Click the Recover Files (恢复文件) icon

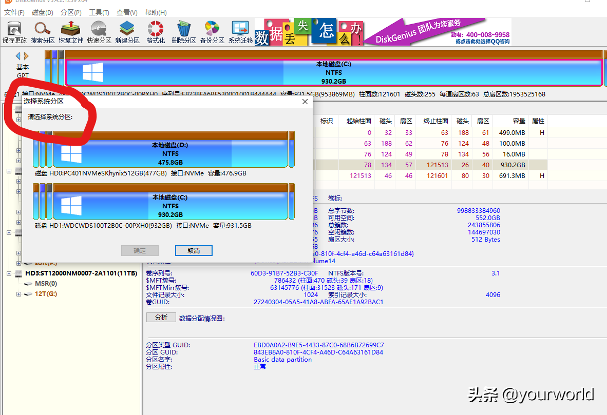pyautogui.click(x=71, y=32)
